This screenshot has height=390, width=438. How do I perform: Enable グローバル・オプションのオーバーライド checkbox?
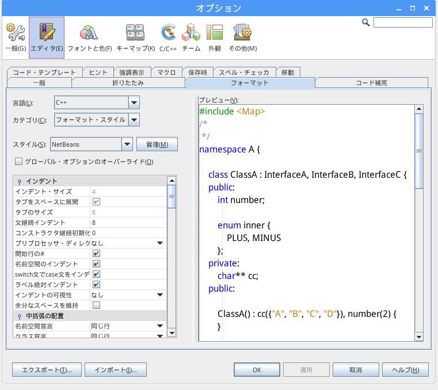coord(18,162)
